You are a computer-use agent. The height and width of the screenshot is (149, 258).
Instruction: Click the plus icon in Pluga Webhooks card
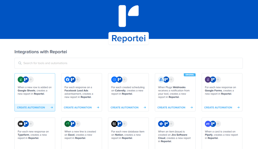pyautogui.click(x=171, y=80)
